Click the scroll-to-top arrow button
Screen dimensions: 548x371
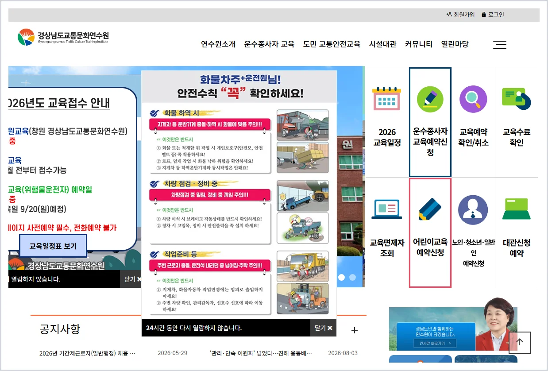click(x=520, y=342)
